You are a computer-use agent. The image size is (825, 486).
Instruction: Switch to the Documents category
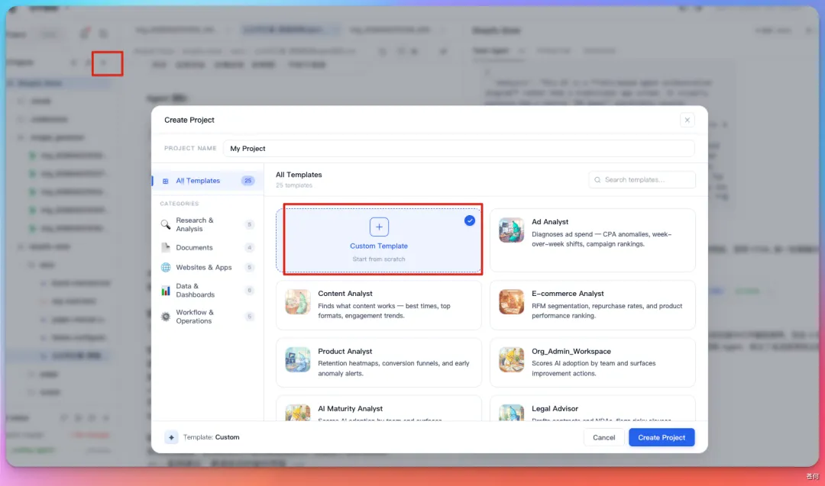click(194, 248)
